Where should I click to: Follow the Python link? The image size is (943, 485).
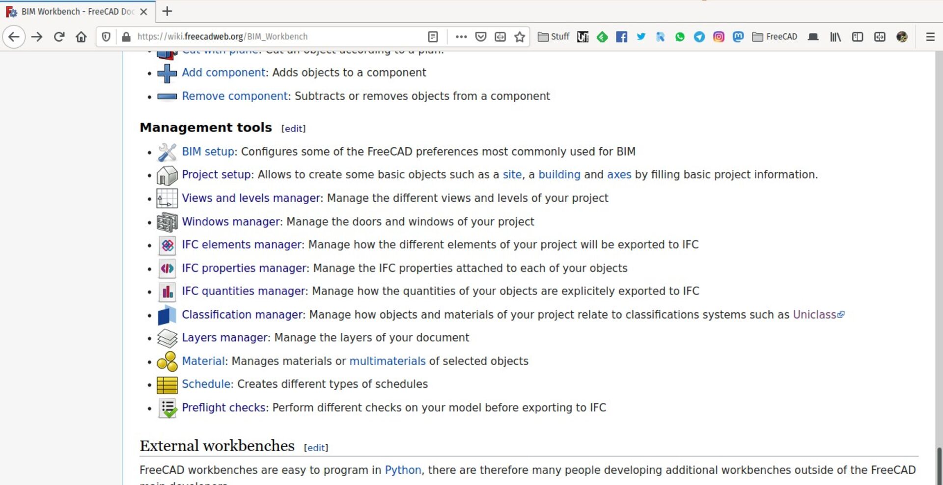pos(403,471)
